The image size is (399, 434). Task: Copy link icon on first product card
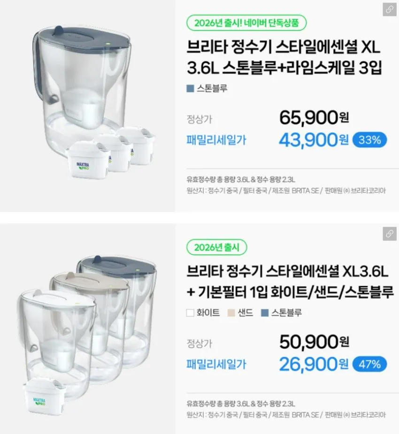tap(390, 9)
